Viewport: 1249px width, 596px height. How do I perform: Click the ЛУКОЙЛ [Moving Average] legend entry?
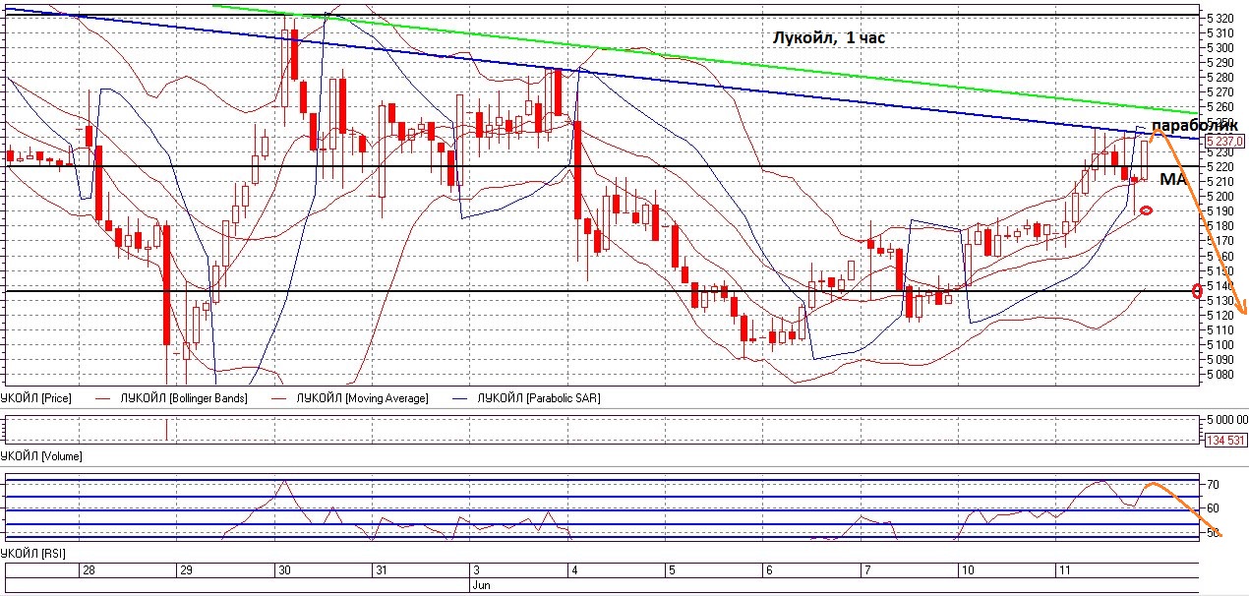363,398
